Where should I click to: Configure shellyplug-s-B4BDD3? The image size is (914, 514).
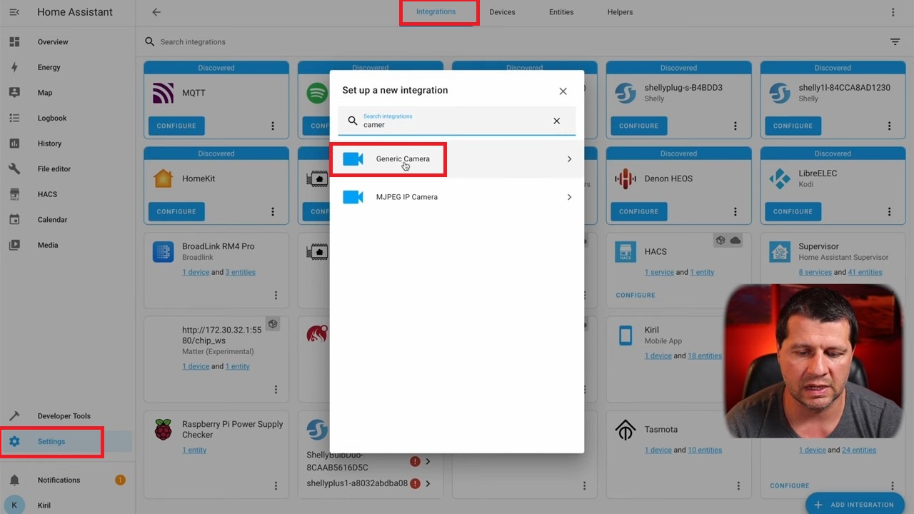638,126
